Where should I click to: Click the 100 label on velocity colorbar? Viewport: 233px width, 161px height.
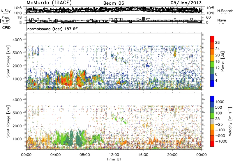[219, 113]
